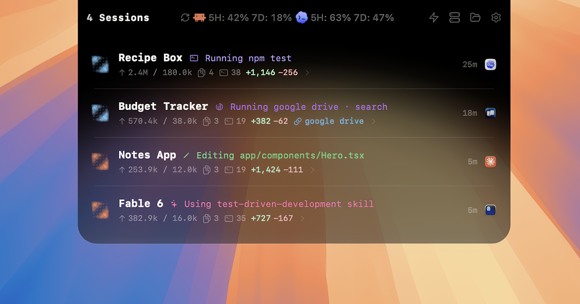Screen dimensions: 580x304
Task: Click the files icon in the Budget Tracker stats
Action: [207, 121]
